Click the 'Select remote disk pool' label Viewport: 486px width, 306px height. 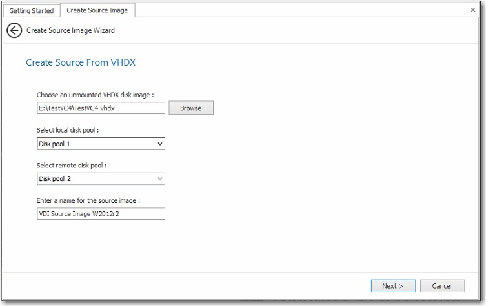72,165
